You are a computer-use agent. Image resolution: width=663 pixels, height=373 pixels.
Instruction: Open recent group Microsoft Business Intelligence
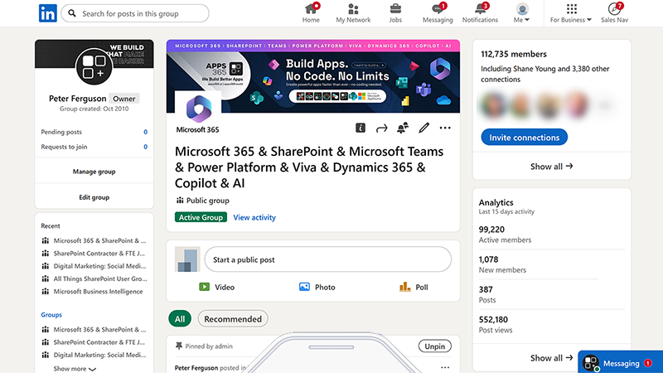[x=98, y=292]
